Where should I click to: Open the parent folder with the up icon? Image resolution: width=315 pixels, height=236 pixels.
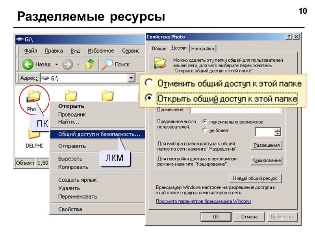[90, 64]
